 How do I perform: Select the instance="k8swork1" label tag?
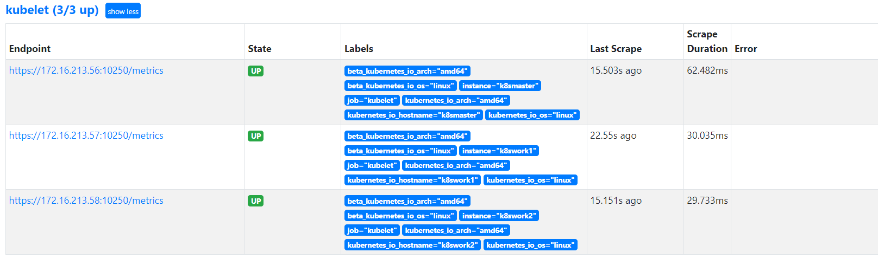pos(499,151)
